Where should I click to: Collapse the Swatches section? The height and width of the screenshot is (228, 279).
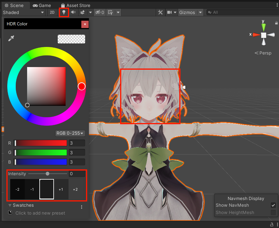click(10, 205)
